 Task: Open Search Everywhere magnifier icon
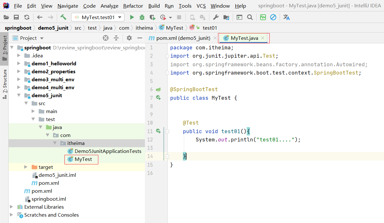coord(250,18)
